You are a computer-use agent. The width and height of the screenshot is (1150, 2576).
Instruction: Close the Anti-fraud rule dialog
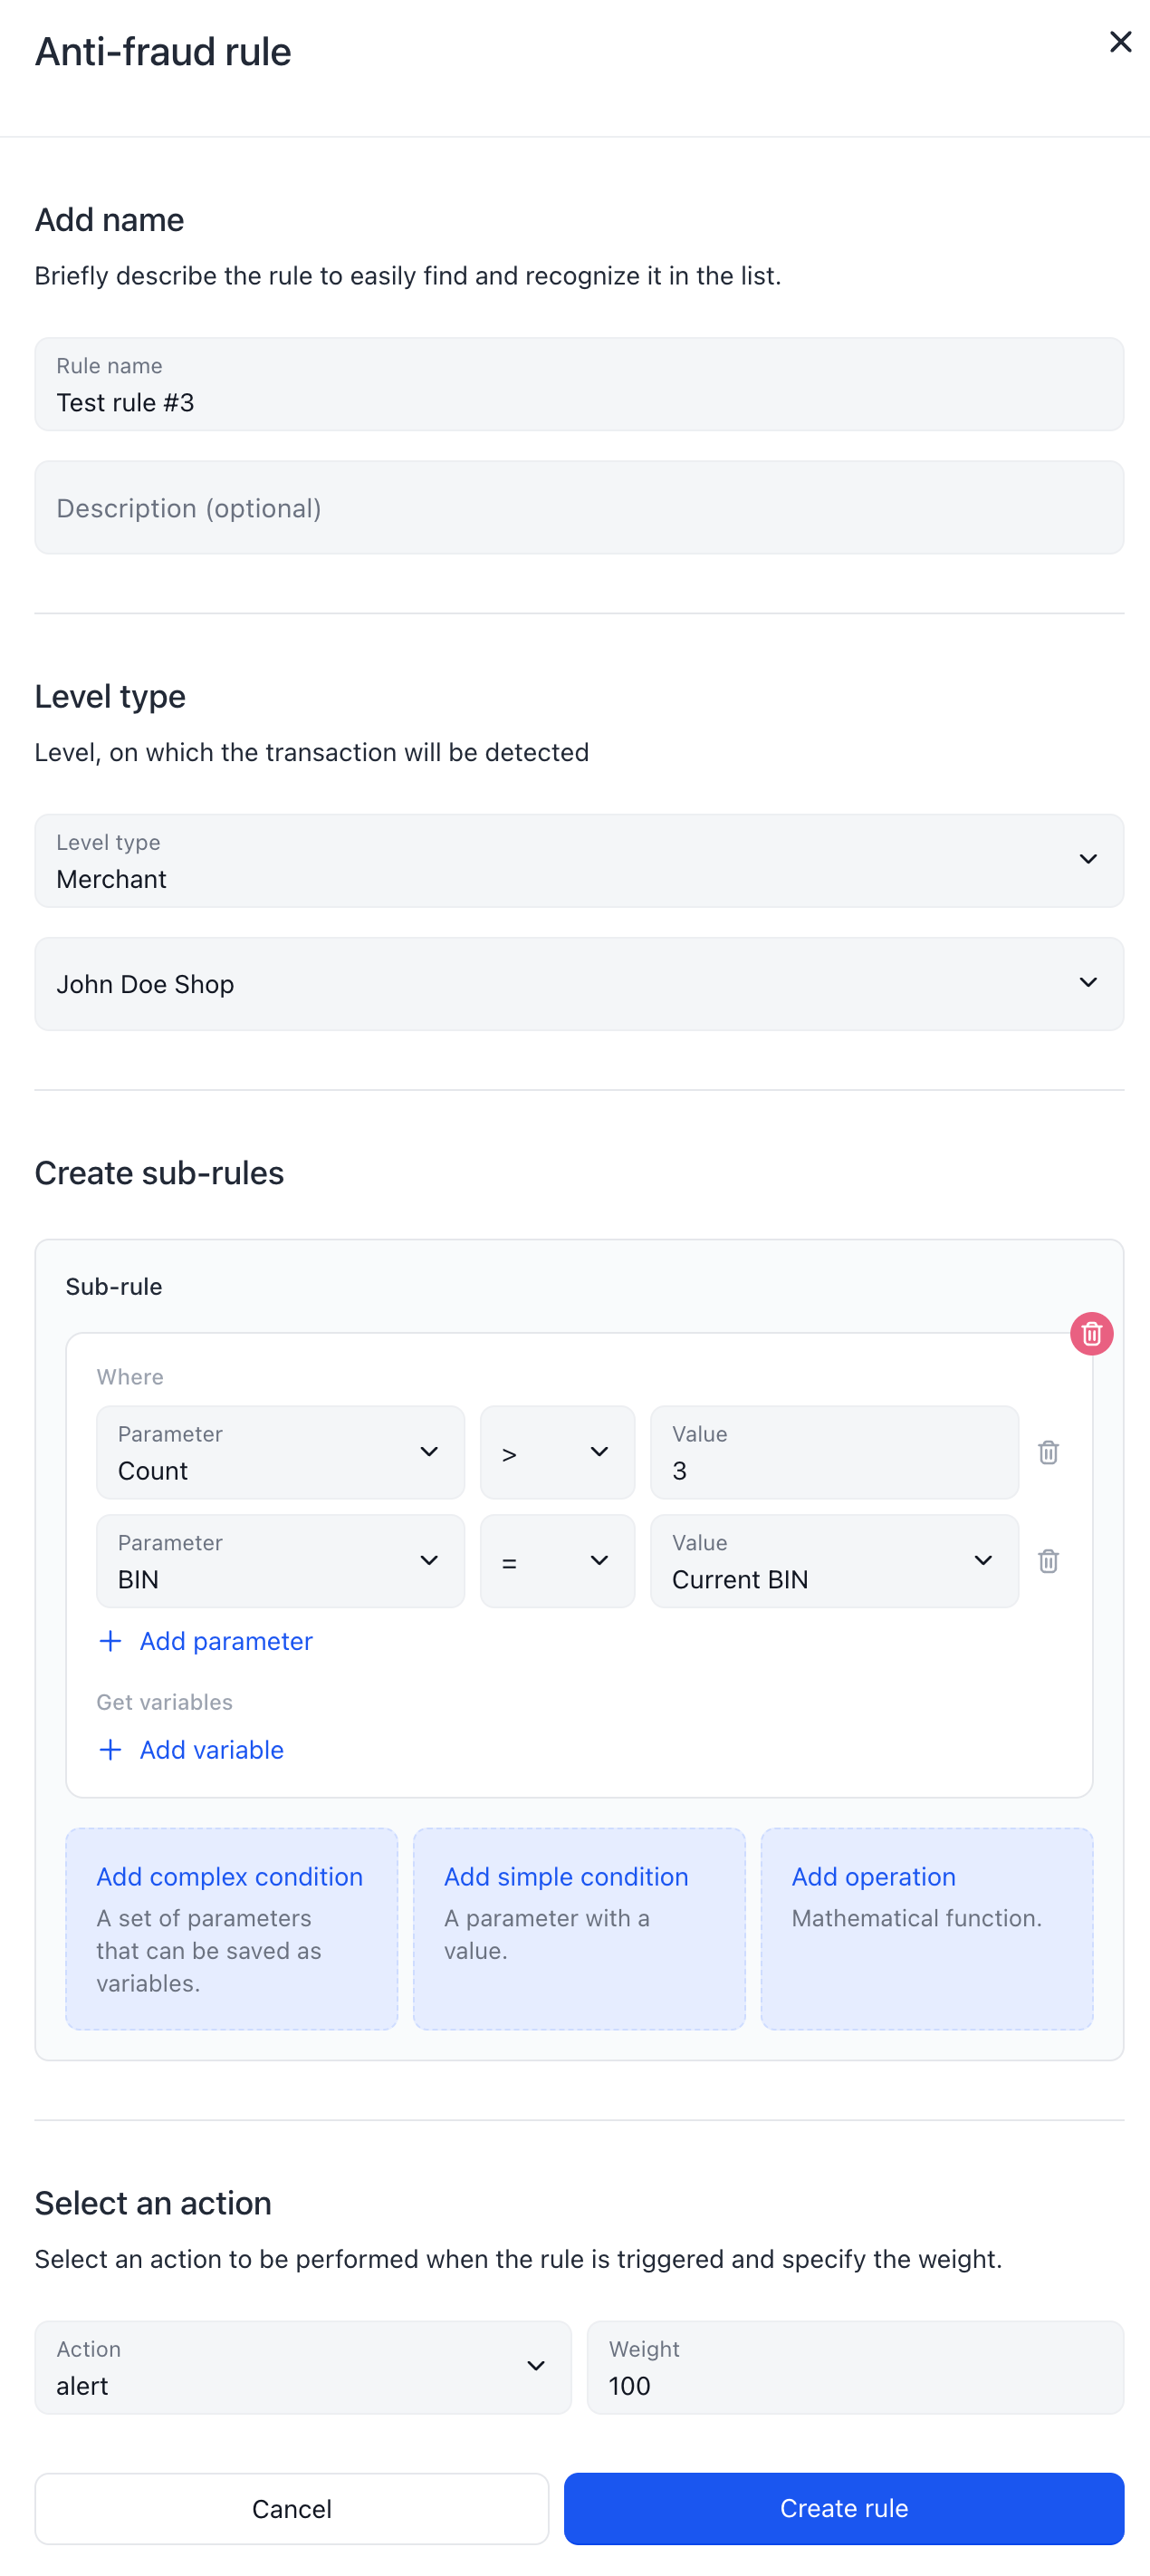[x=1120, y=42]
